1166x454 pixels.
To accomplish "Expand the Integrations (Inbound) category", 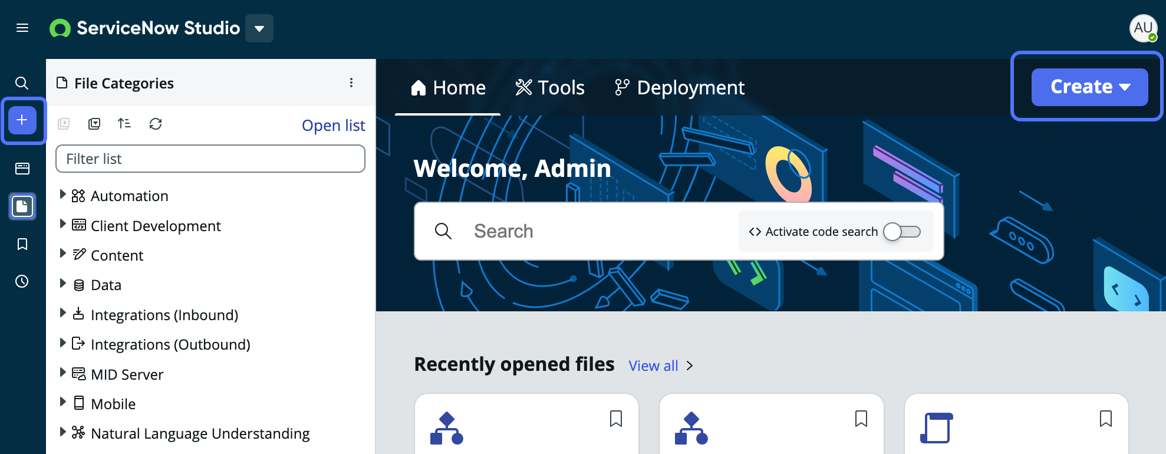I will pyautogui.click(x=62, y=313).
